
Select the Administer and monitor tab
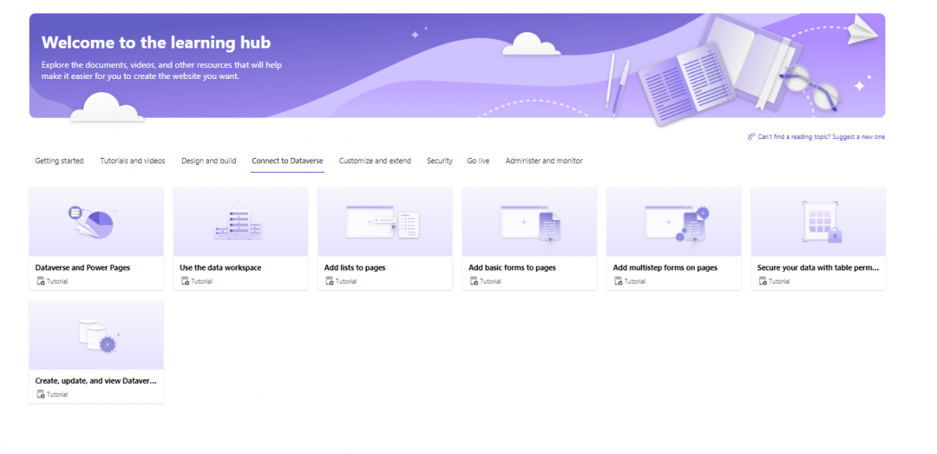[x=543, y=160]
